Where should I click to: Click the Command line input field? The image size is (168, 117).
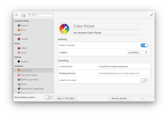pyautogui.click(x=123, y=66)
